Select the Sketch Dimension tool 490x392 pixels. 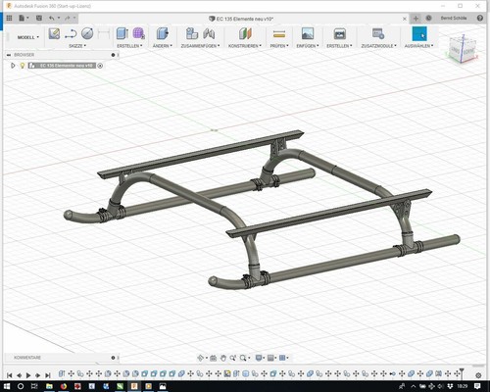(104, 33)
